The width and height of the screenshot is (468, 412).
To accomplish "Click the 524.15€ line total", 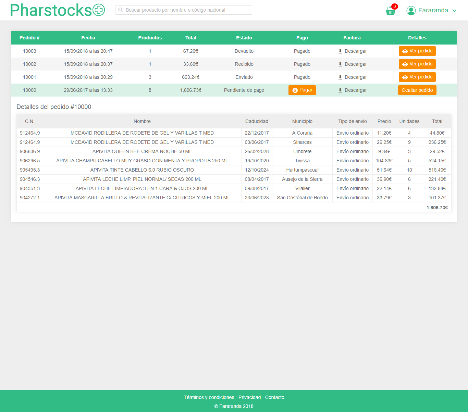I will [x=437, y=161].
